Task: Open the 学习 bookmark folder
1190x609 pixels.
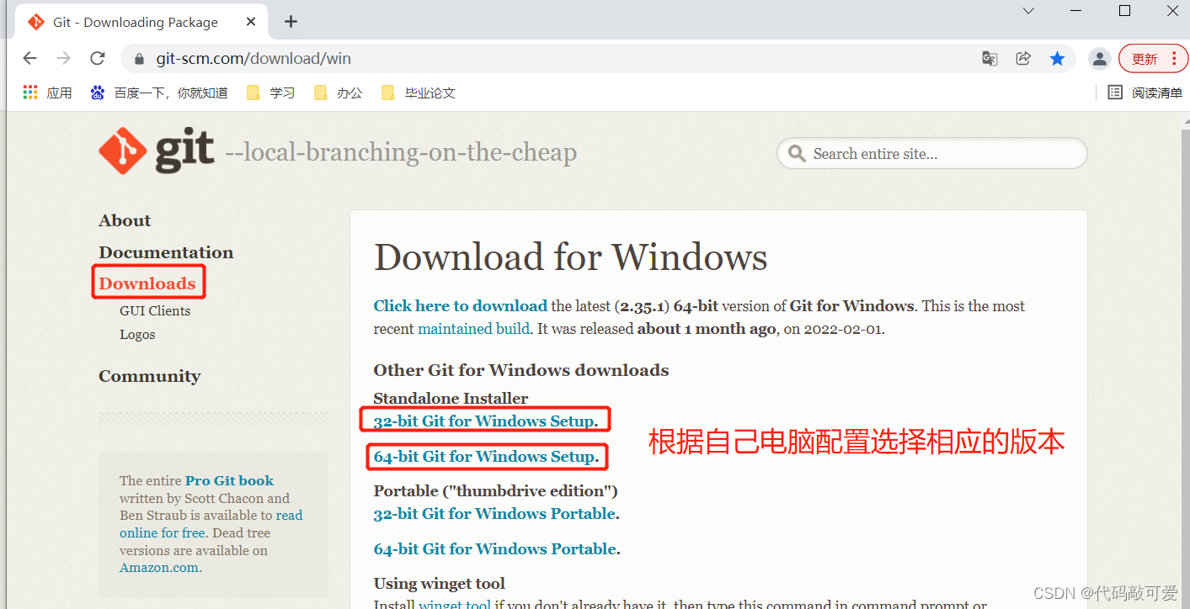Action: pos(270,93)
